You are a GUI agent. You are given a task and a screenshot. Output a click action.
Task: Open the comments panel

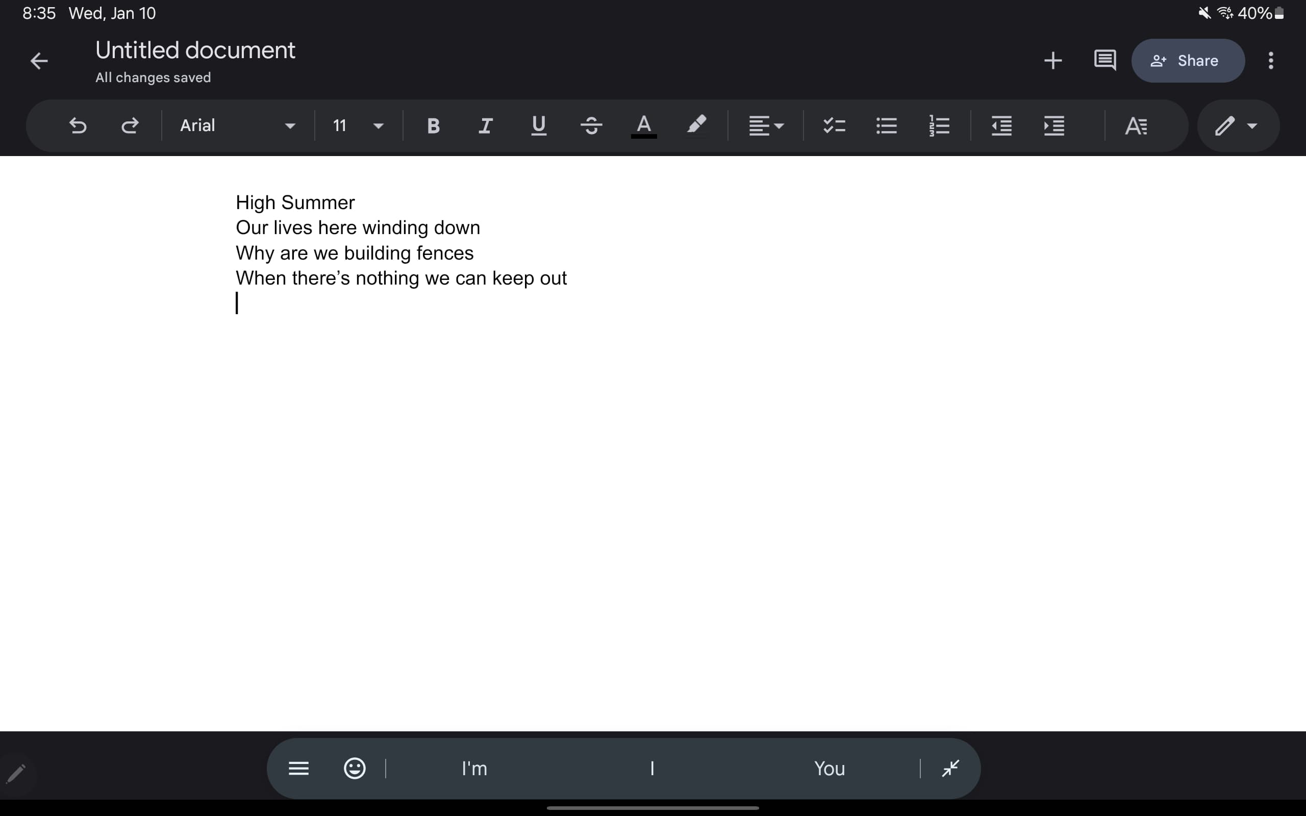pos(1105,61)
